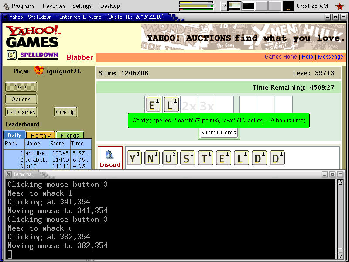Click the level value 39713

[325, 73]
